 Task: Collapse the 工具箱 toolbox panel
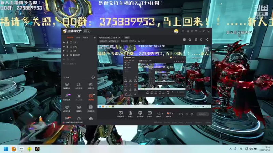(93, 77)
